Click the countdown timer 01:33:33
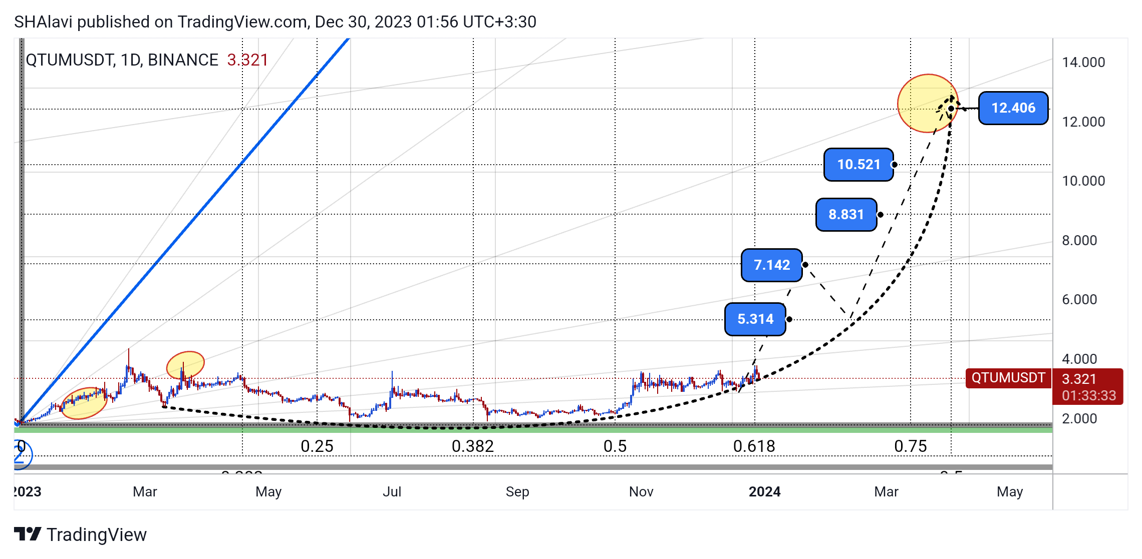Viewport: 1142px width, 559px height. [x=1089, y=396]
